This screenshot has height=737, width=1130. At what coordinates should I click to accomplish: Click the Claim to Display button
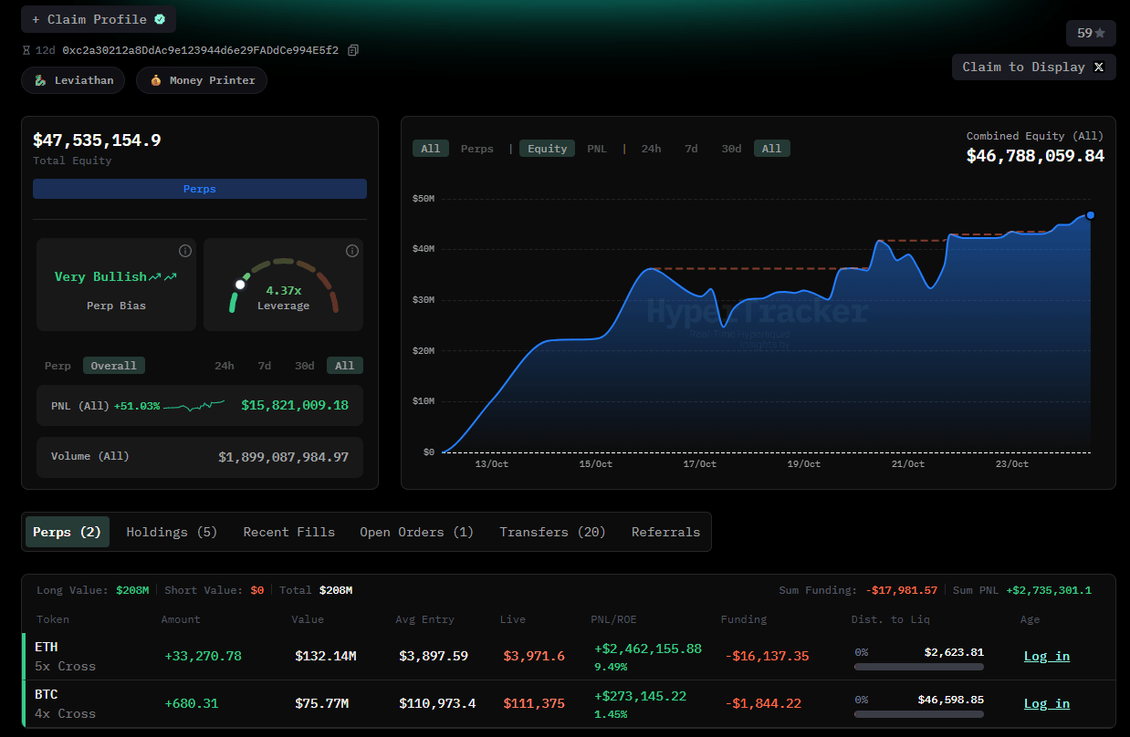click(1033, 67)
